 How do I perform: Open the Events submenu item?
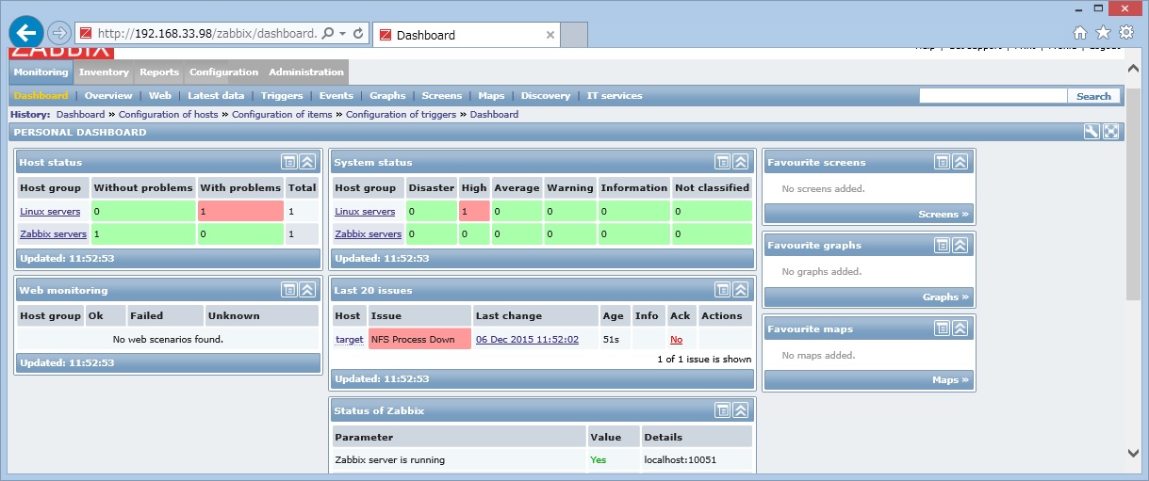[x=336, y=96]
